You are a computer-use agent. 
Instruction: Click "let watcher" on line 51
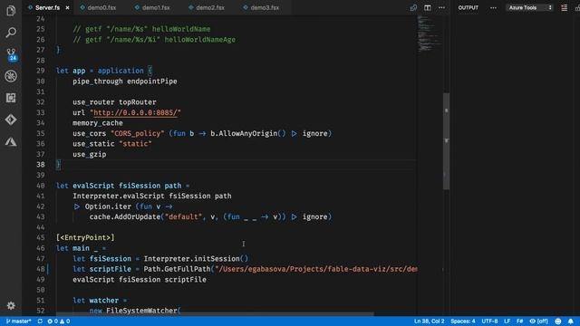point(95,301)
